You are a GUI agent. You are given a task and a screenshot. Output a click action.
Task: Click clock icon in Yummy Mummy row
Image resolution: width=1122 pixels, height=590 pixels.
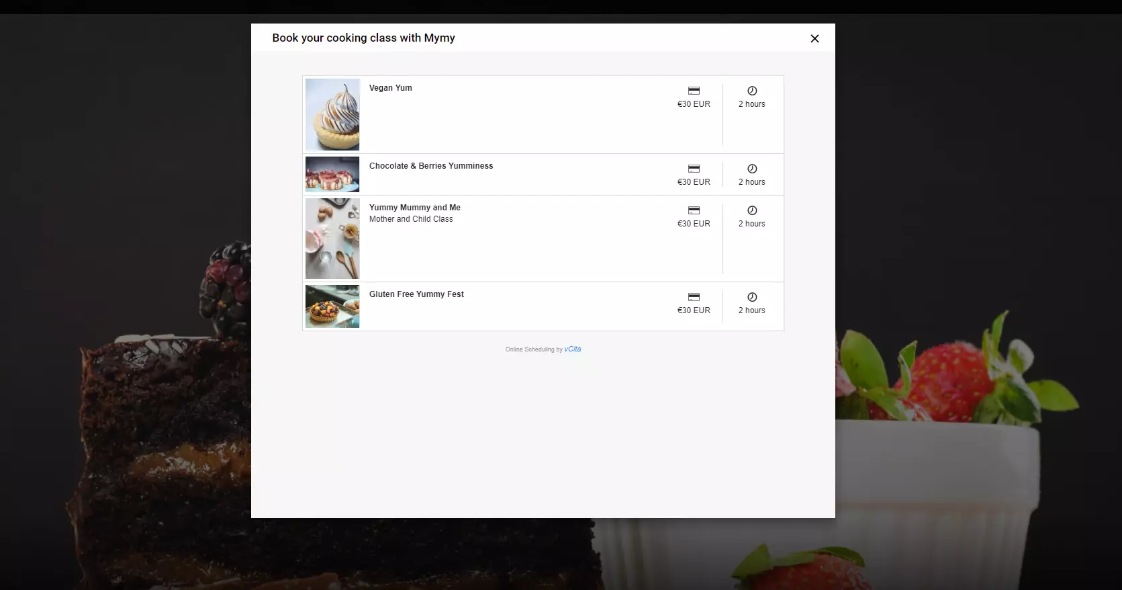tap(752, 210)
